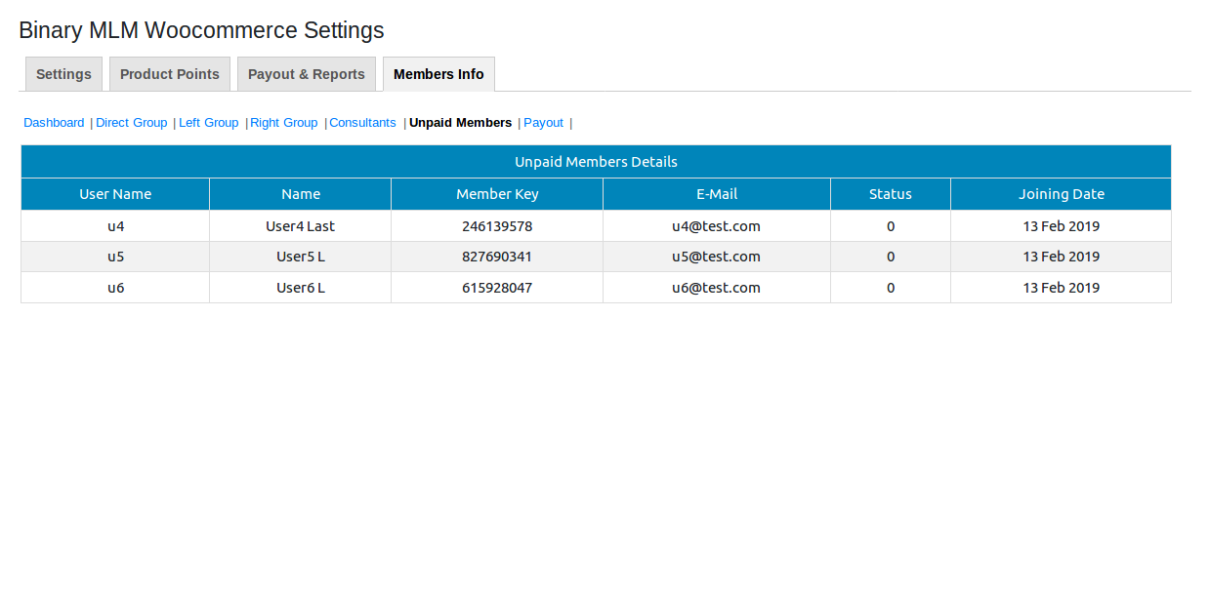Select the Members Info tab

438,74
